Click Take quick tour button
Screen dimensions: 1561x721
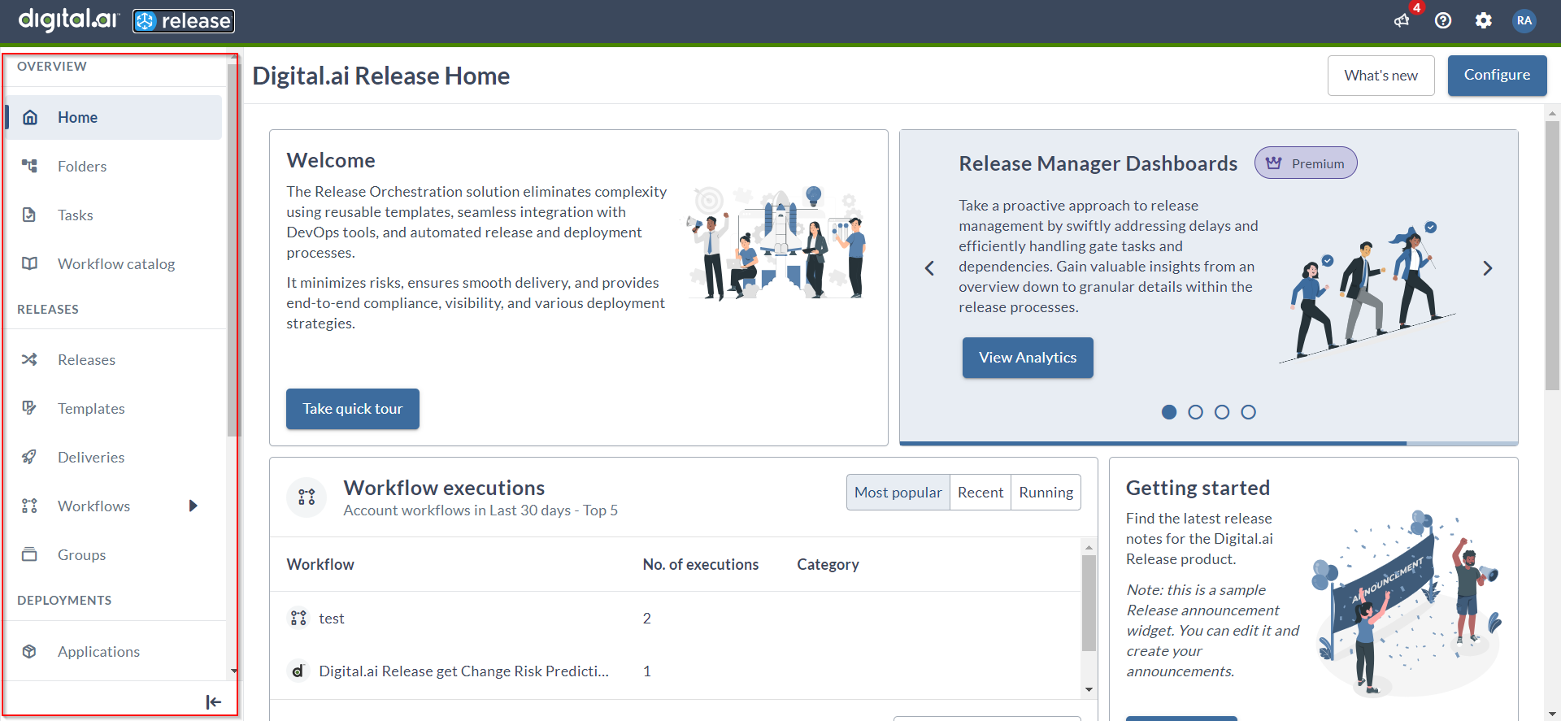pos(353,409)
